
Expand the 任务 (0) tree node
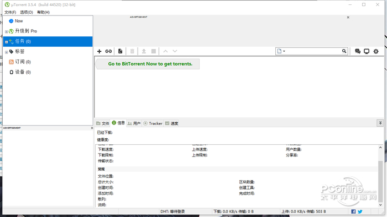click(x=7, y=42)
